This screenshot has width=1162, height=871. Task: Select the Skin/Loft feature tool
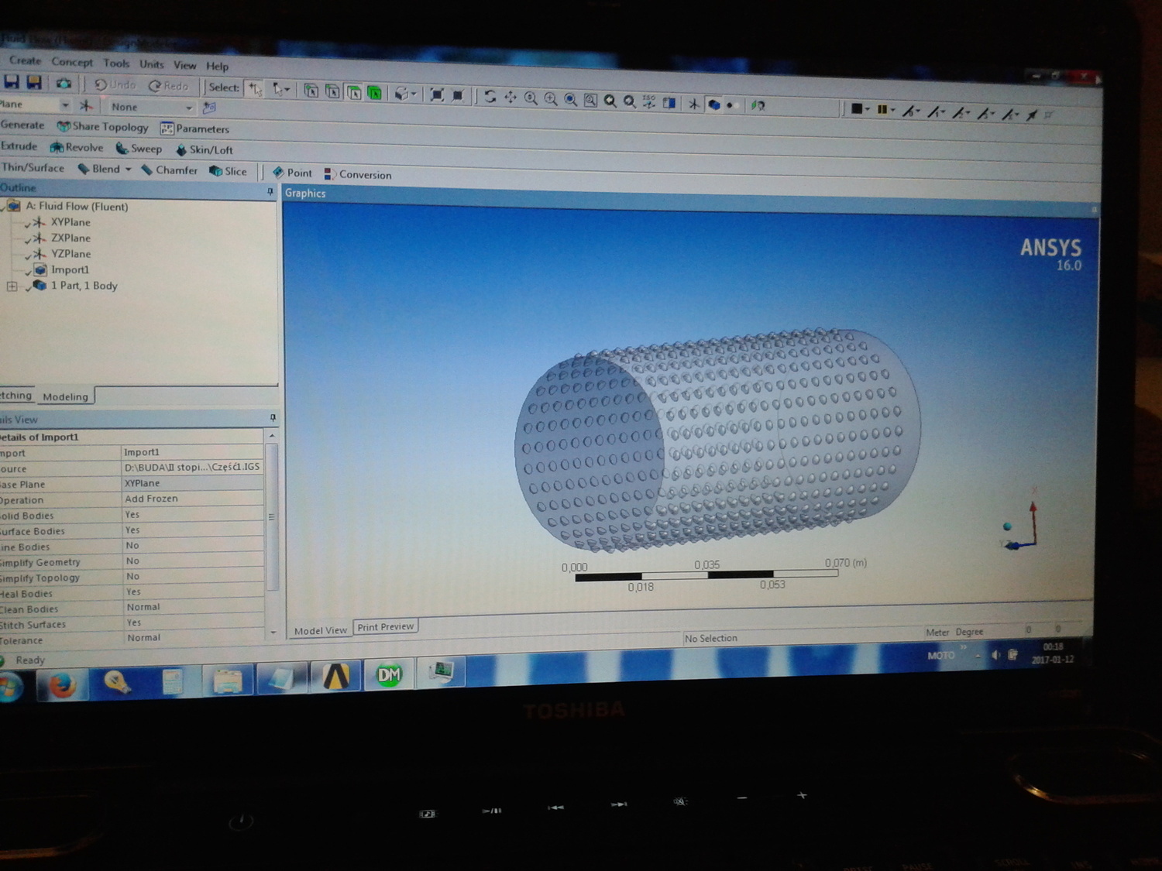(205, 149)
